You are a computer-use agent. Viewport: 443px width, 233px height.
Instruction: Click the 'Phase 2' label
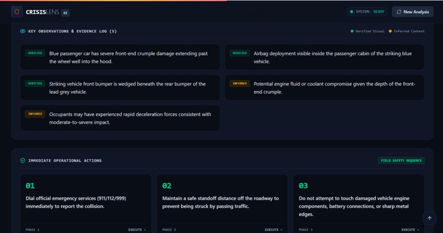169,230
